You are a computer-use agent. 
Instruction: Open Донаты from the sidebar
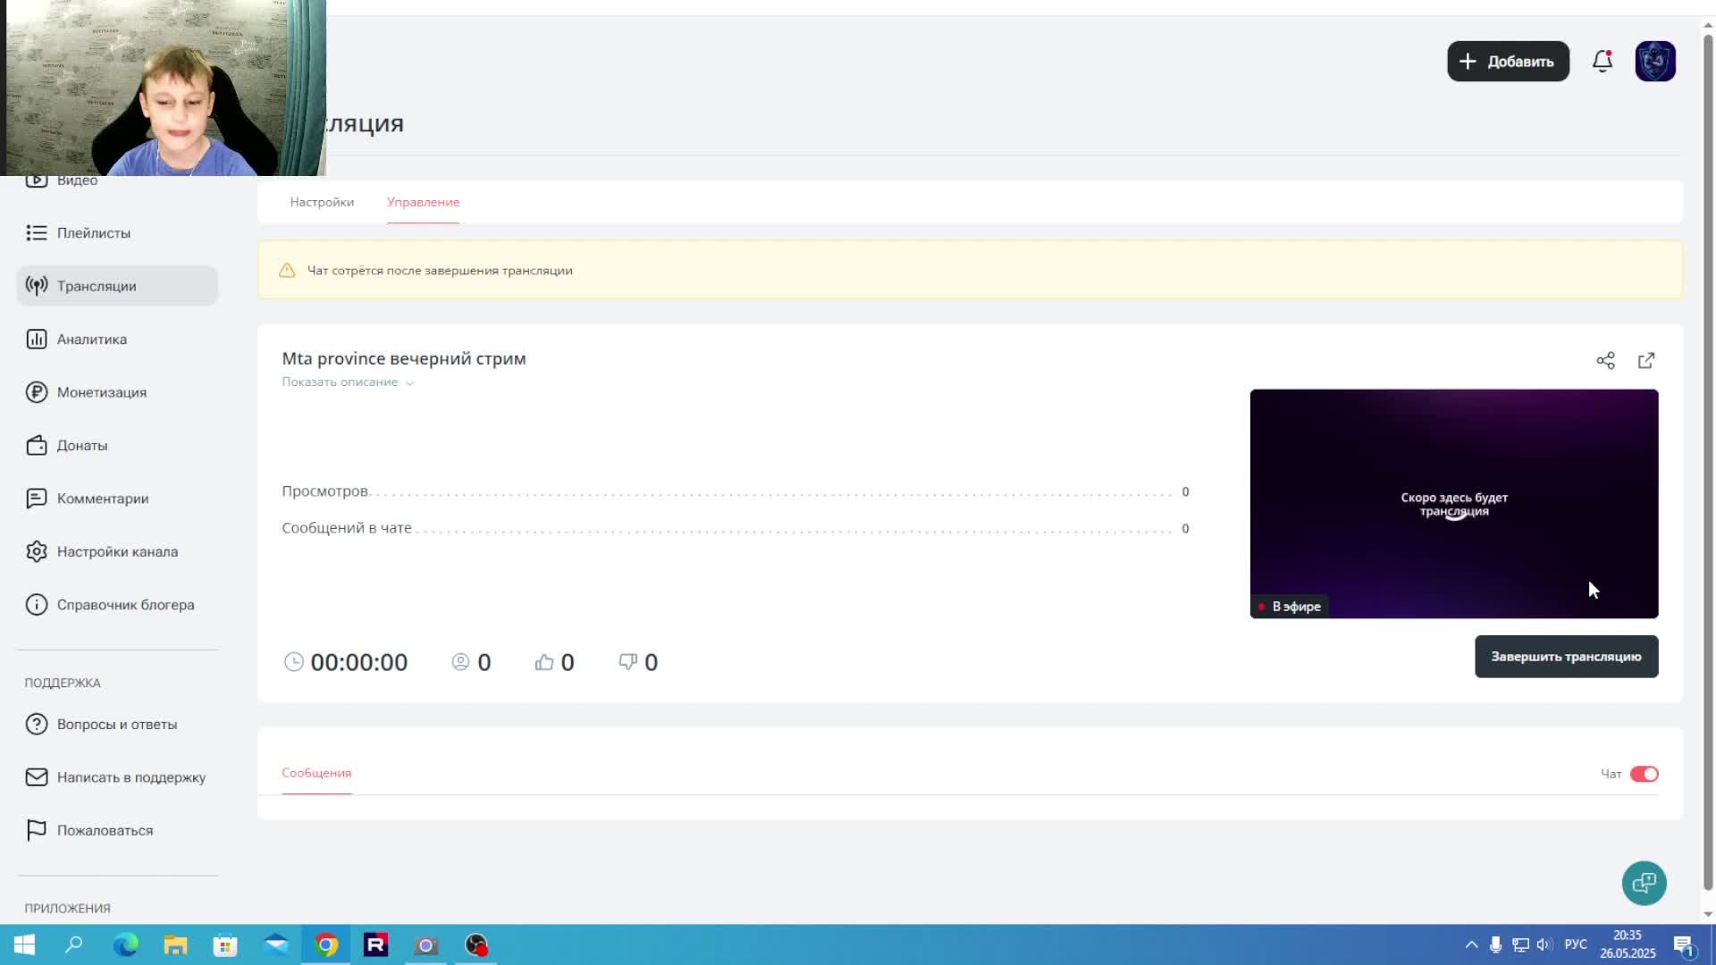tap(82, 445)
